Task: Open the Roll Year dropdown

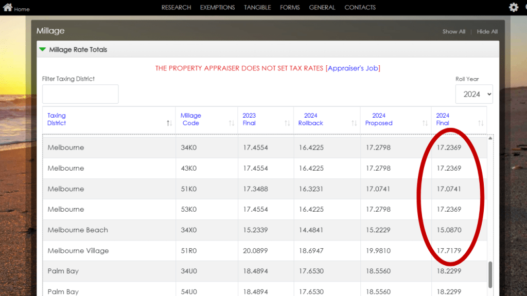Action: pos(474,94)
